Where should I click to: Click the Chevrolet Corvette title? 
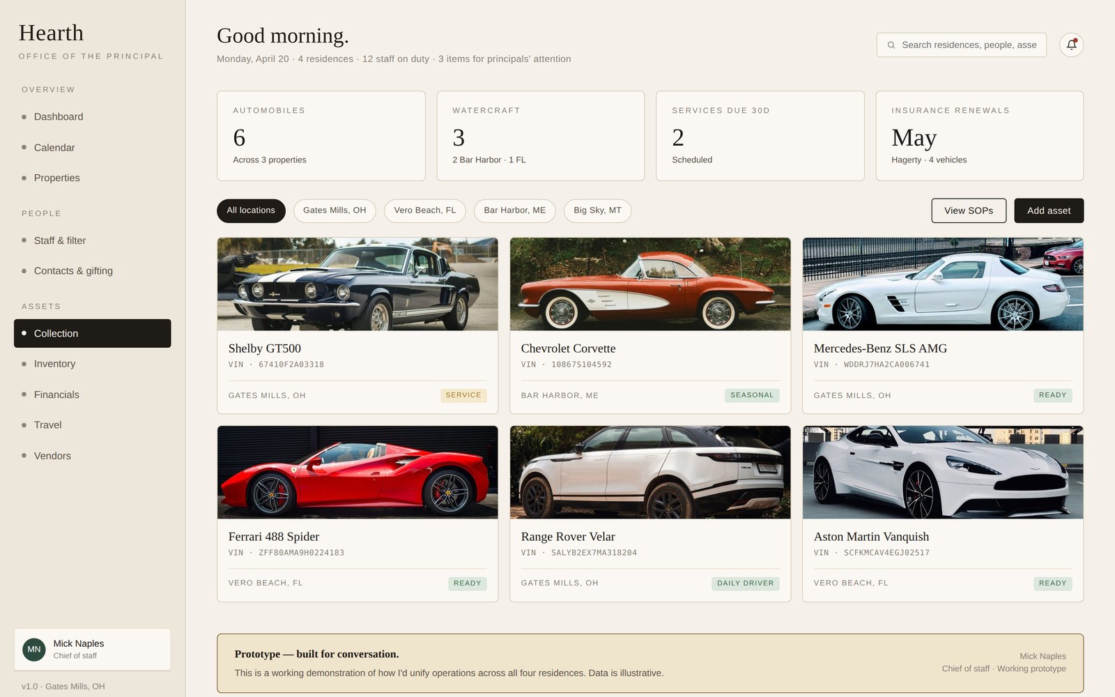click(x=569, y=348)
